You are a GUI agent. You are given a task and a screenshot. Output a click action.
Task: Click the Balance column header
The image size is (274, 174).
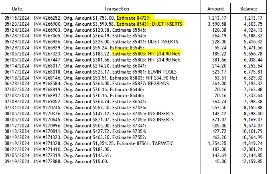click(249, 9)
